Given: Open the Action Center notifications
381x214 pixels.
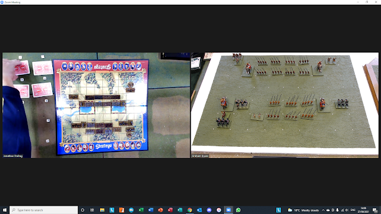Looking at the screenshot, I should (x=375, y=210).
